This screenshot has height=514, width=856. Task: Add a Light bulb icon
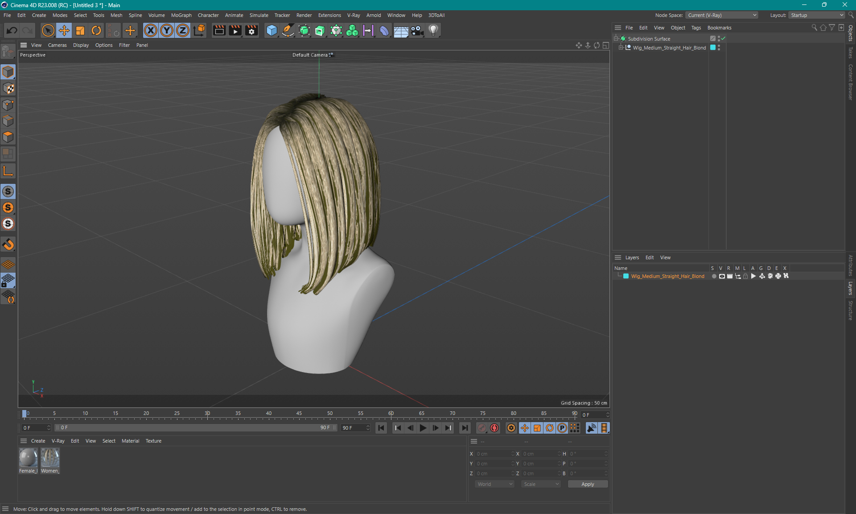[x=433, y=30]
